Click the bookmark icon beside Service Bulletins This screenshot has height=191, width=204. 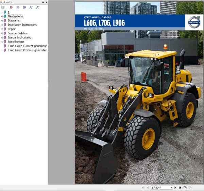(x=5, y=33)
